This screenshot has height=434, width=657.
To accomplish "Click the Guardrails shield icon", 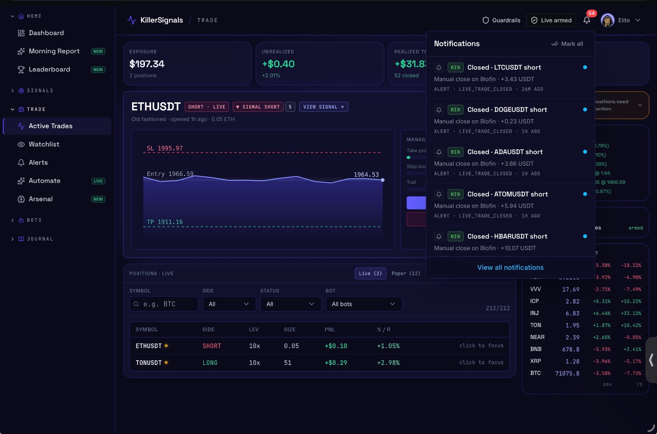I will (486, 20).
